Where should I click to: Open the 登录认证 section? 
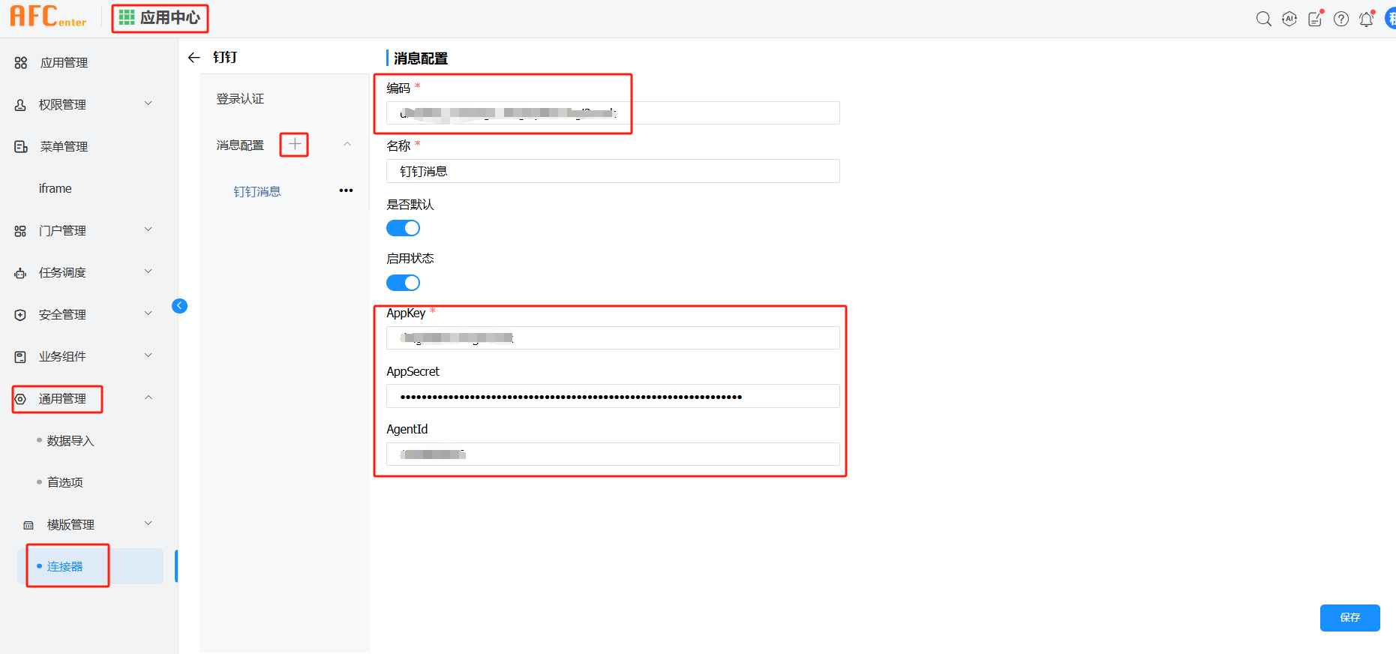(x=240, y=99)
